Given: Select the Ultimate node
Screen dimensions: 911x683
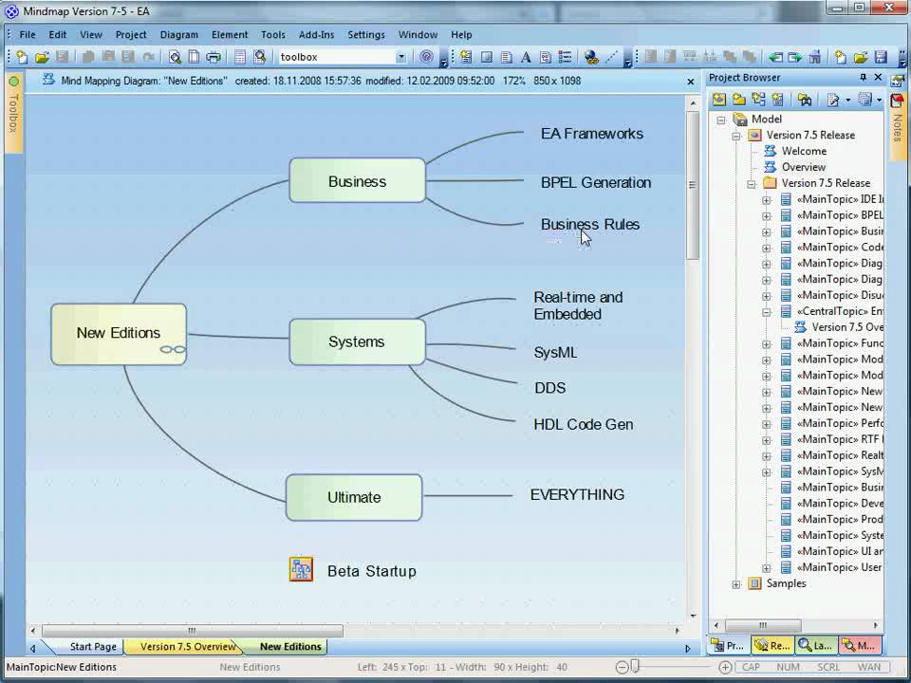Looking at the screenshot, I should coord(354,497).
